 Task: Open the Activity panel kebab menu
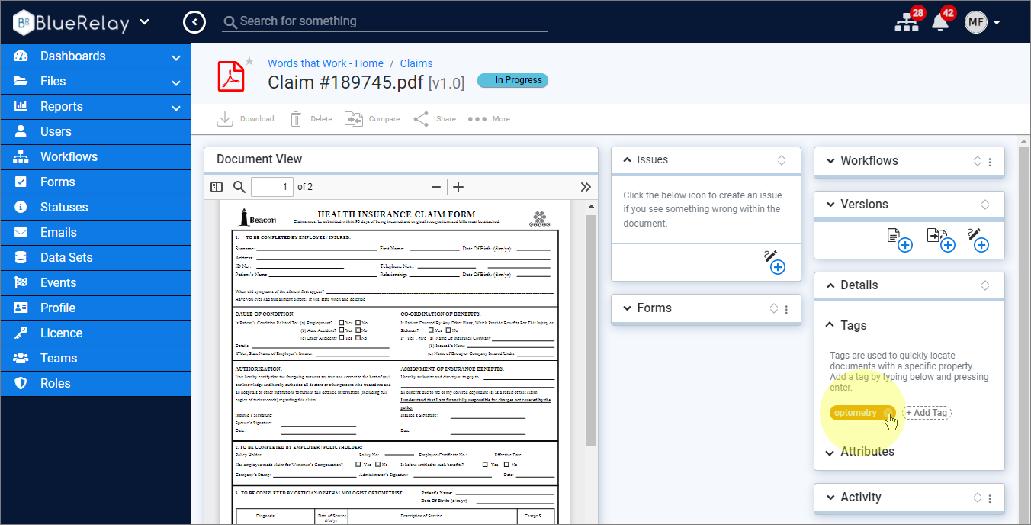coord(991,498)
